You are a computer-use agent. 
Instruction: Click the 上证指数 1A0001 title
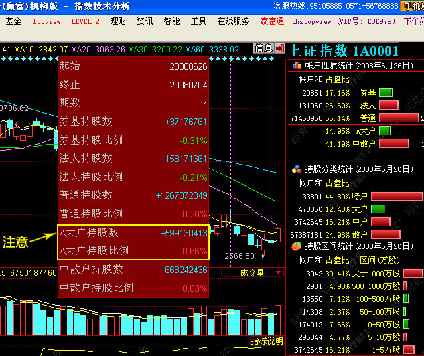pyautogui.click(x=344, y=51)
